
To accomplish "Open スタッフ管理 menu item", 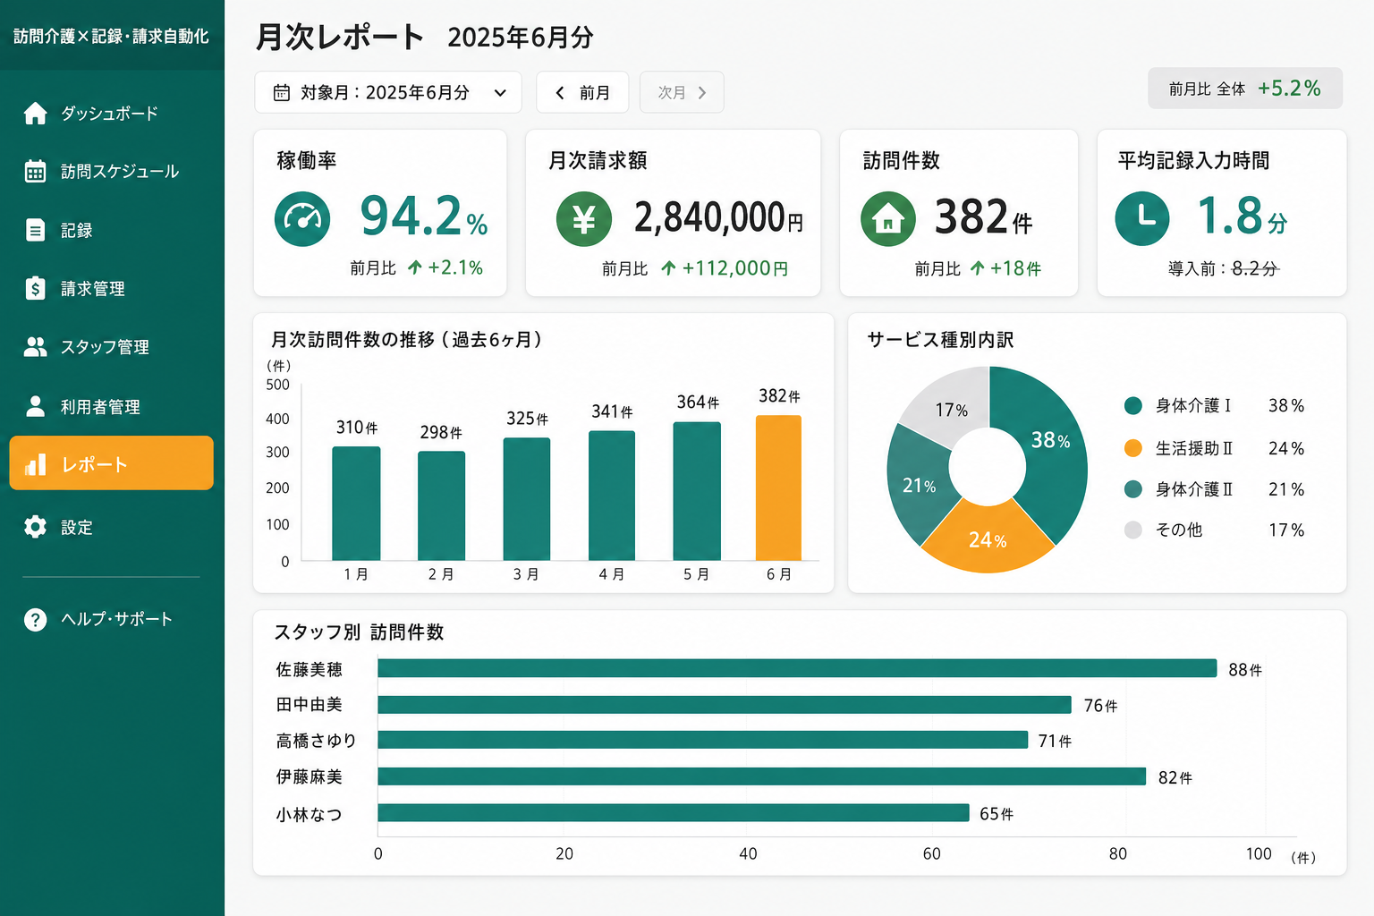I will pyautogui.click(x=111, y=347).
